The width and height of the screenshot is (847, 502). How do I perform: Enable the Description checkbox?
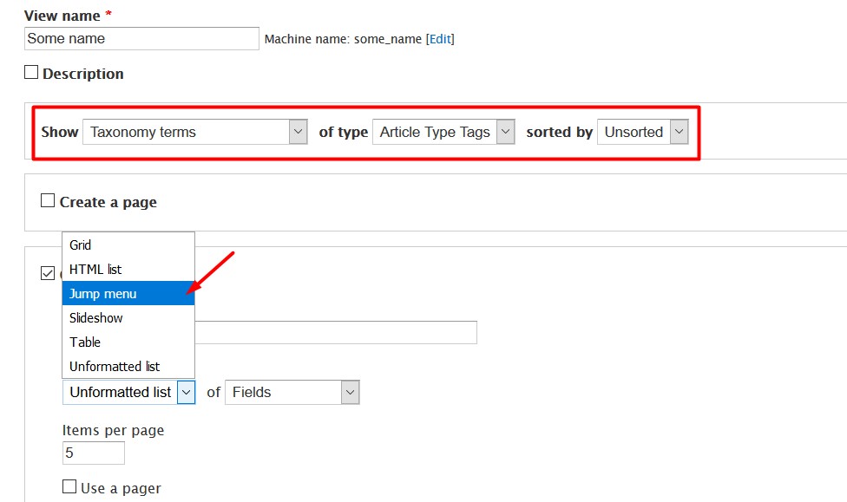31,72
